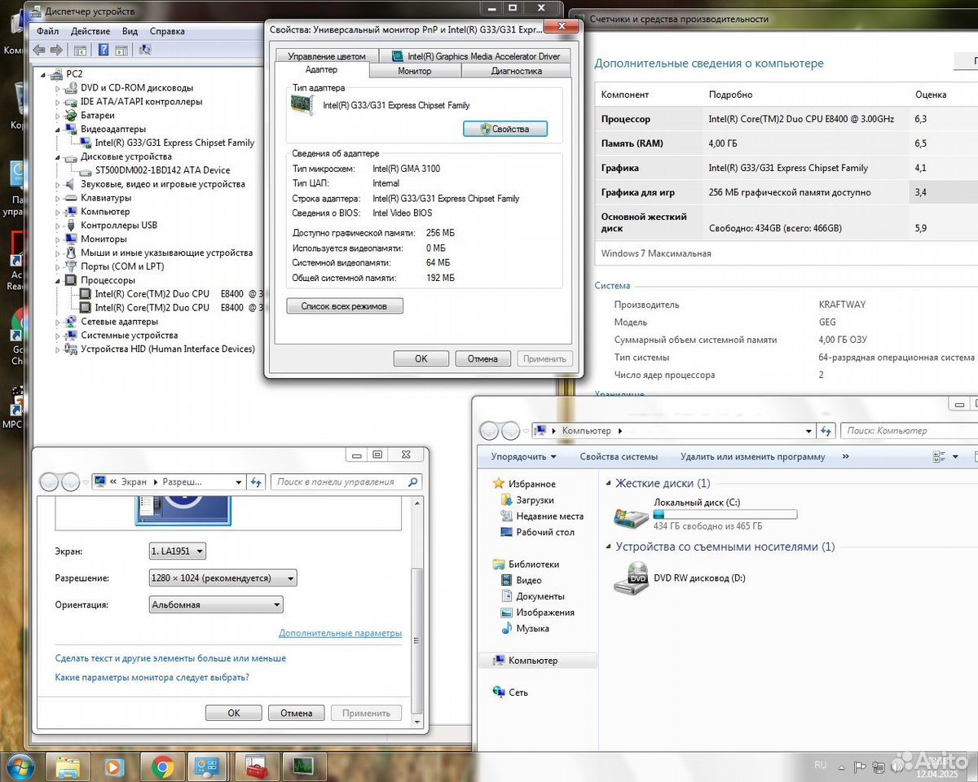Click the green graph monitor taskbar icon
Viewport: 978px width, 782px height.
coord(304,767)
